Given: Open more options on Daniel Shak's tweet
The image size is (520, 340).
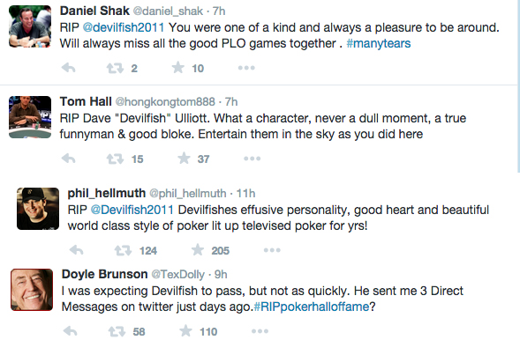Looking at the screenshot, I should tap(246, 68).
